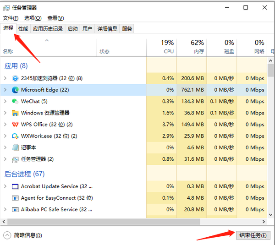Switch to the 服务 tab
Screen dimensions: 275x245
point(127,28)
